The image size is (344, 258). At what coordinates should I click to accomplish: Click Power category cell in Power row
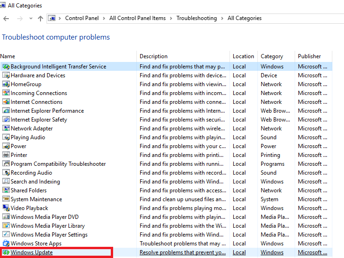(268, 146)
